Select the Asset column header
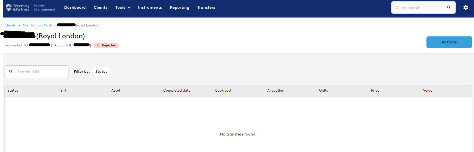The image size is (474, 152). coord(116,90)
